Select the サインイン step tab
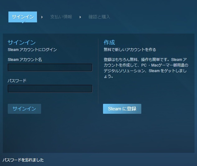The image size is (197, 166). pos(23,17)
